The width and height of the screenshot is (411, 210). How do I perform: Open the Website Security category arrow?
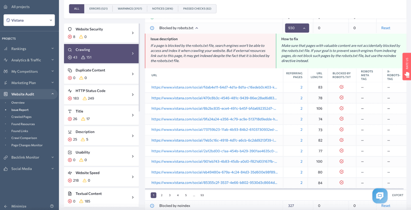[x=133, y=33]
